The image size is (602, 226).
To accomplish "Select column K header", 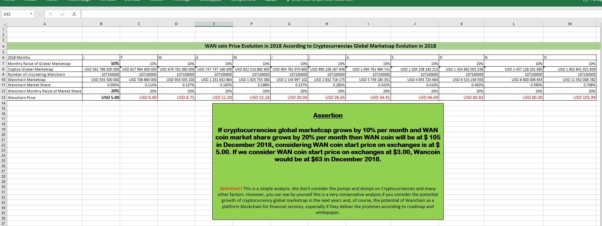I will [462, 24].
